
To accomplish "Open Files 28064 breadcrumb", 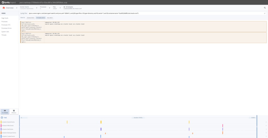I will (x=55, y=8).
